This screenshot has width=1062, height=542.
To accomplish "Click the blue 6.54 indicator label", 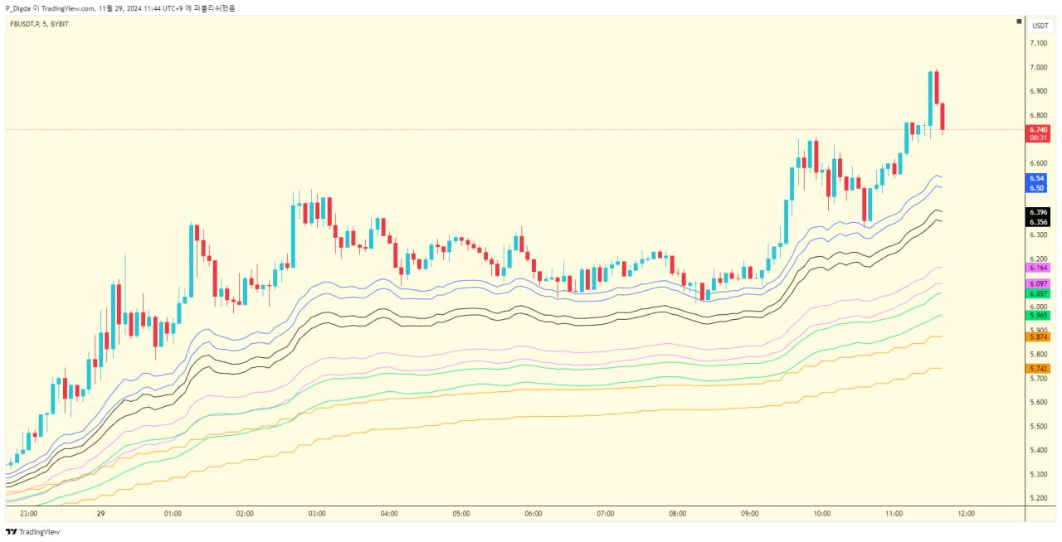I will click(1037, 178).
